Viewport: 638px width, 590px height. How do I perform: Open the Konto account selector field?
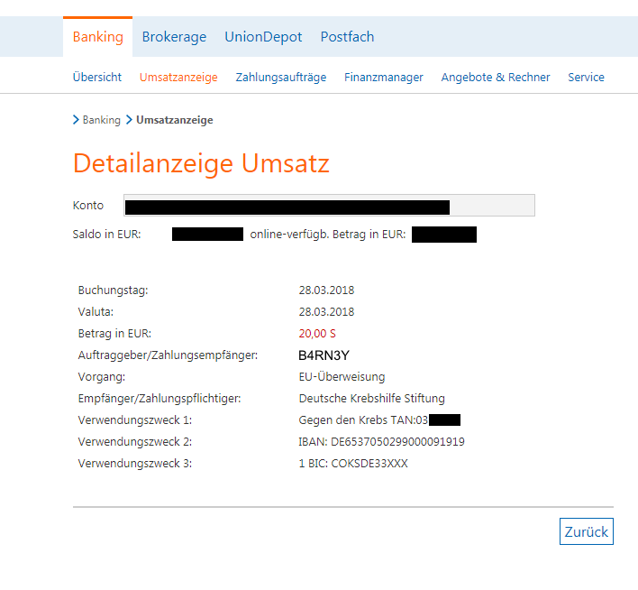tap(329, 206)
